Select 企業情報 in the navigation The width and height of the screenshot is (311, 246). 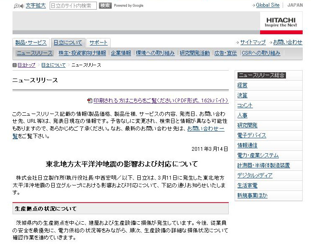point(121,53)
